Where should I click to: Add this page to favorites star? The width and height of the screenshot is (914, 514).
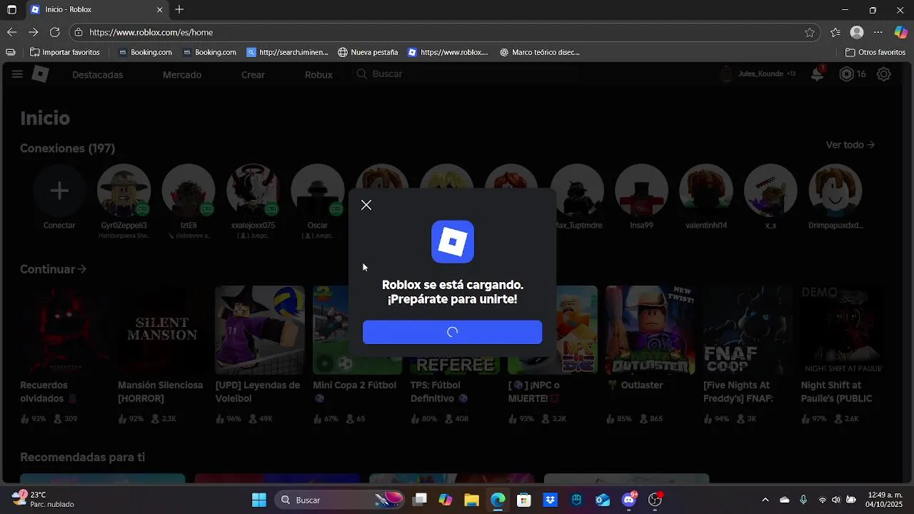809,32
